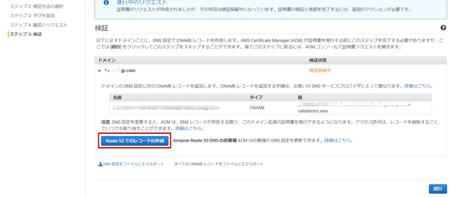Click the wildcard jp.com domain name
Screen dimensions: 457x198
120,71
